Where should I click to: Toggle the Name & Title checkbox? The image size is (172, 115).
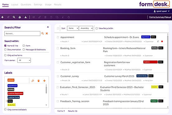click(x=5, y=46)
